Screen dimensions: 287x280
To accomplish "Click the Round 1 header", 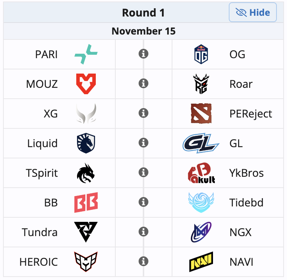I will [143, 12].
